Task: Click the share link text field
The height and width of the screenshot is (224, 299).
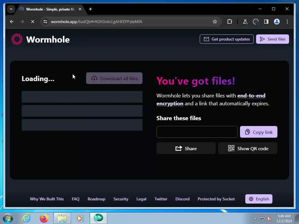Action: [x=197, y=132]
